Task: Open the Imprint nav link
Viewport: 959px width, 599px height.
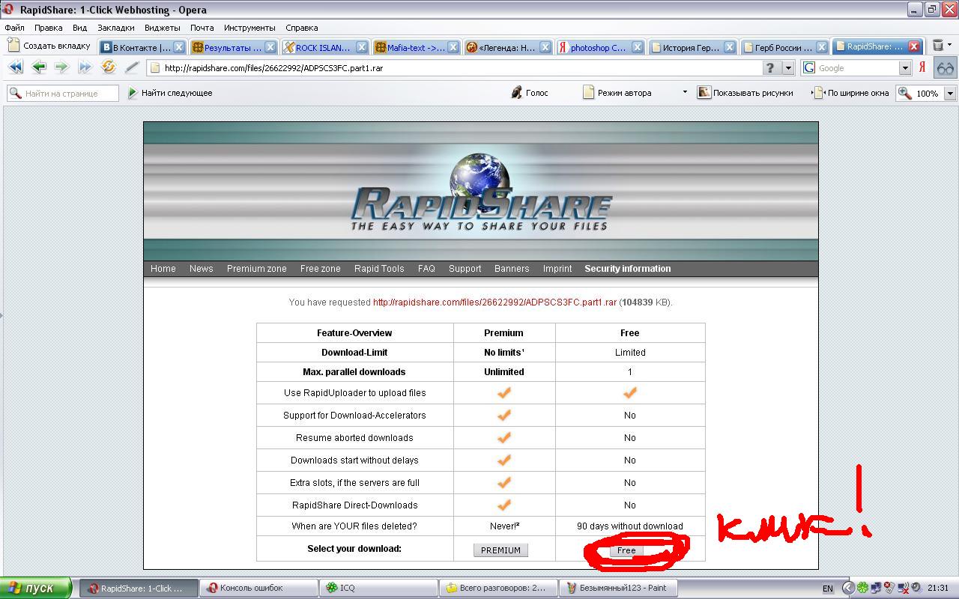Action: click(557, 269)
